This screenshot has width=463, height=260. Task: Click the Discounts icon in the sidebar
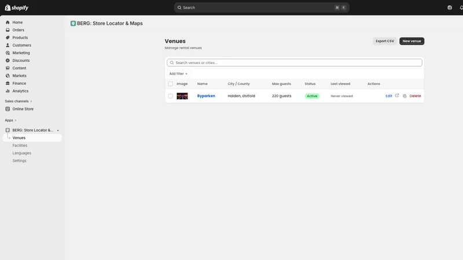(x=8, y=61)
